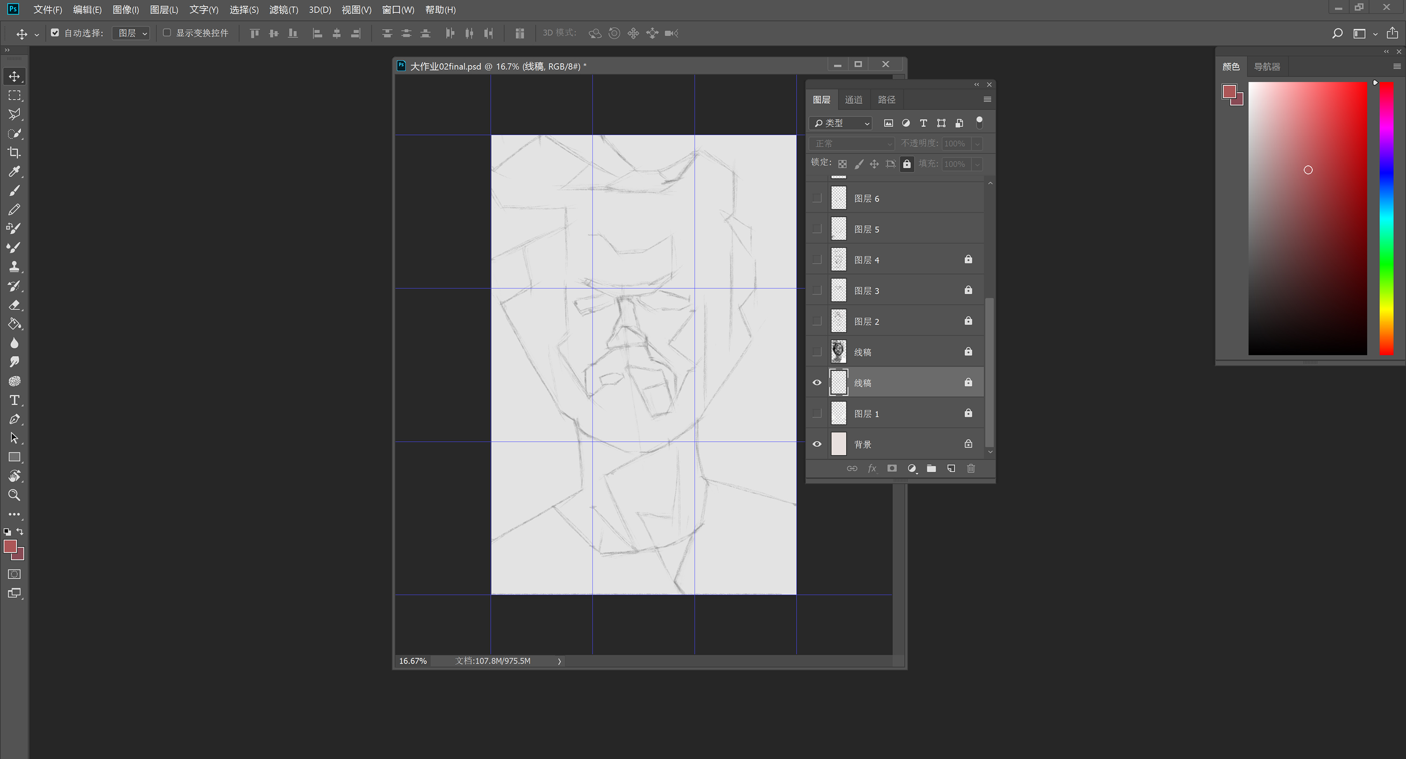Select the Horizontal Type tool
1406x759 pixels.
tap(14, 400)
